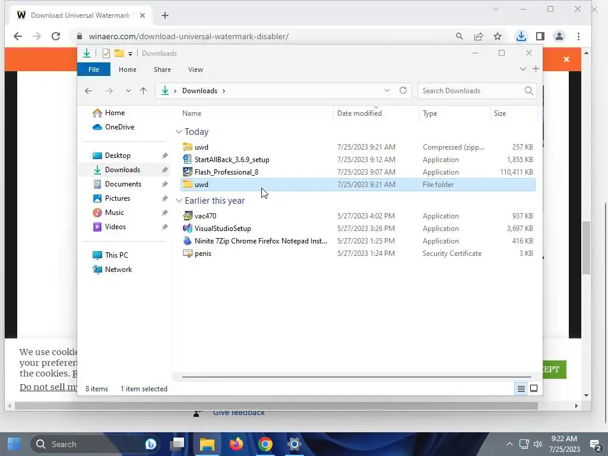Viewport: 608px width, 456px height.
Task: Select the uwd file folder row
Action: pos(357,185)
